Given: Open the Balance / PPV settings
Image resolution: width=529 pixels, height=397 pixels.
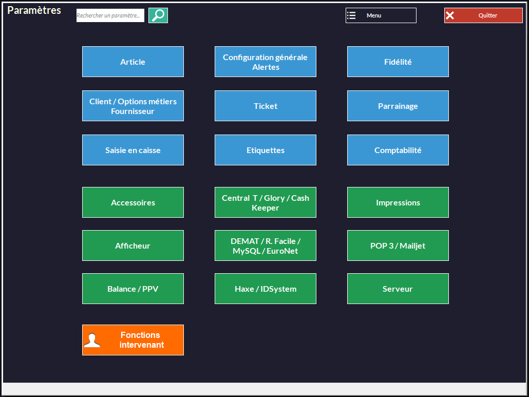Looking at the screenshot, I should [133, 289].
